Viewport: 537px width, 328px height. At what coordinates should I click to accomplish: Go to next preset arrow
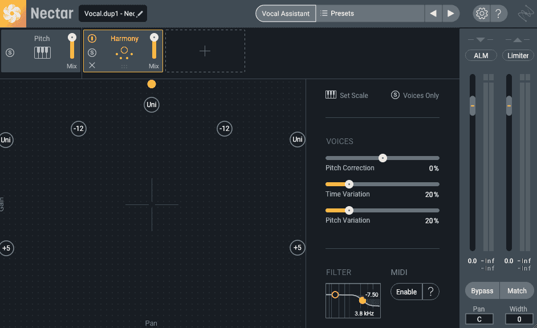451,14
